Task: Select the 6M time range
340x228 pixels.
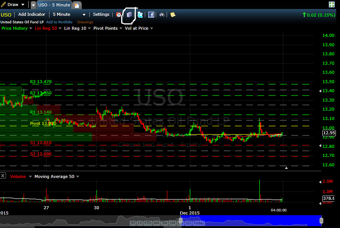Action: [156, 223]
